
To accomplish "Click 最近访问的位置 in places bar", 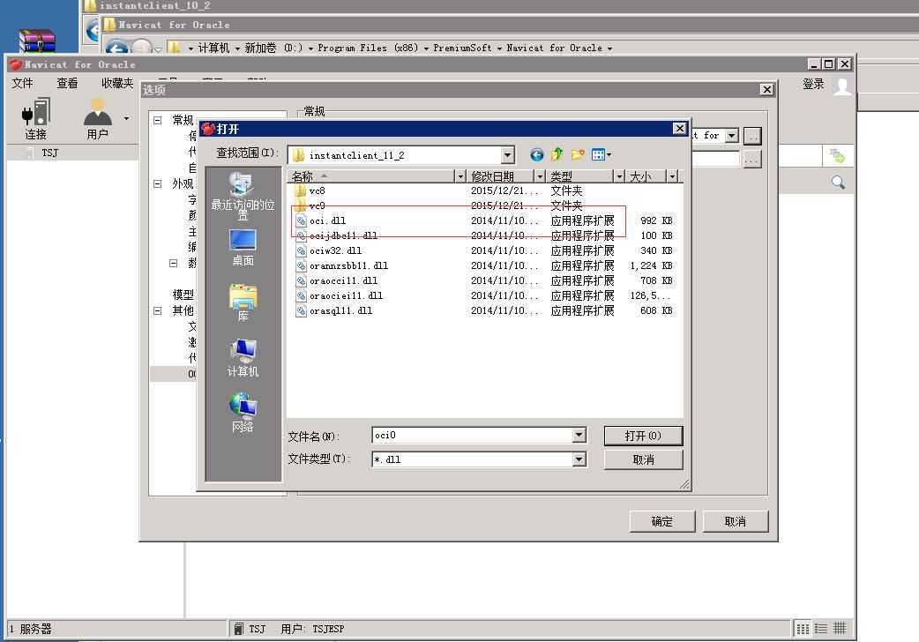I will 243,197.
